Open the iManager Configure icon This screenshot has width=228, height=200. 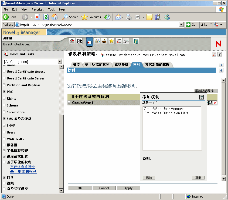[104, 41]
